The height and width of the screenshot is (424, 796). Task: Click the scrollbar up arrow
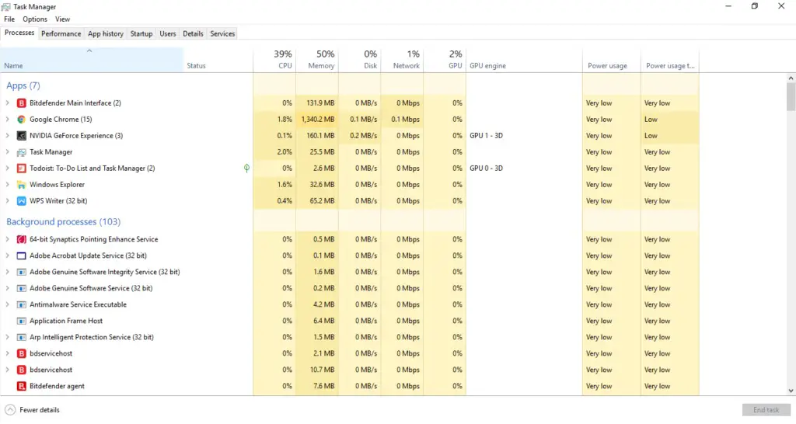(791, 78)
